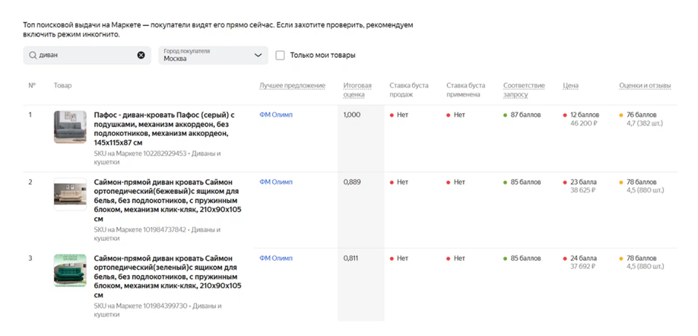Click the 37 692 ₽ price value
Screen dimensions: 698x336
[583, 266]
